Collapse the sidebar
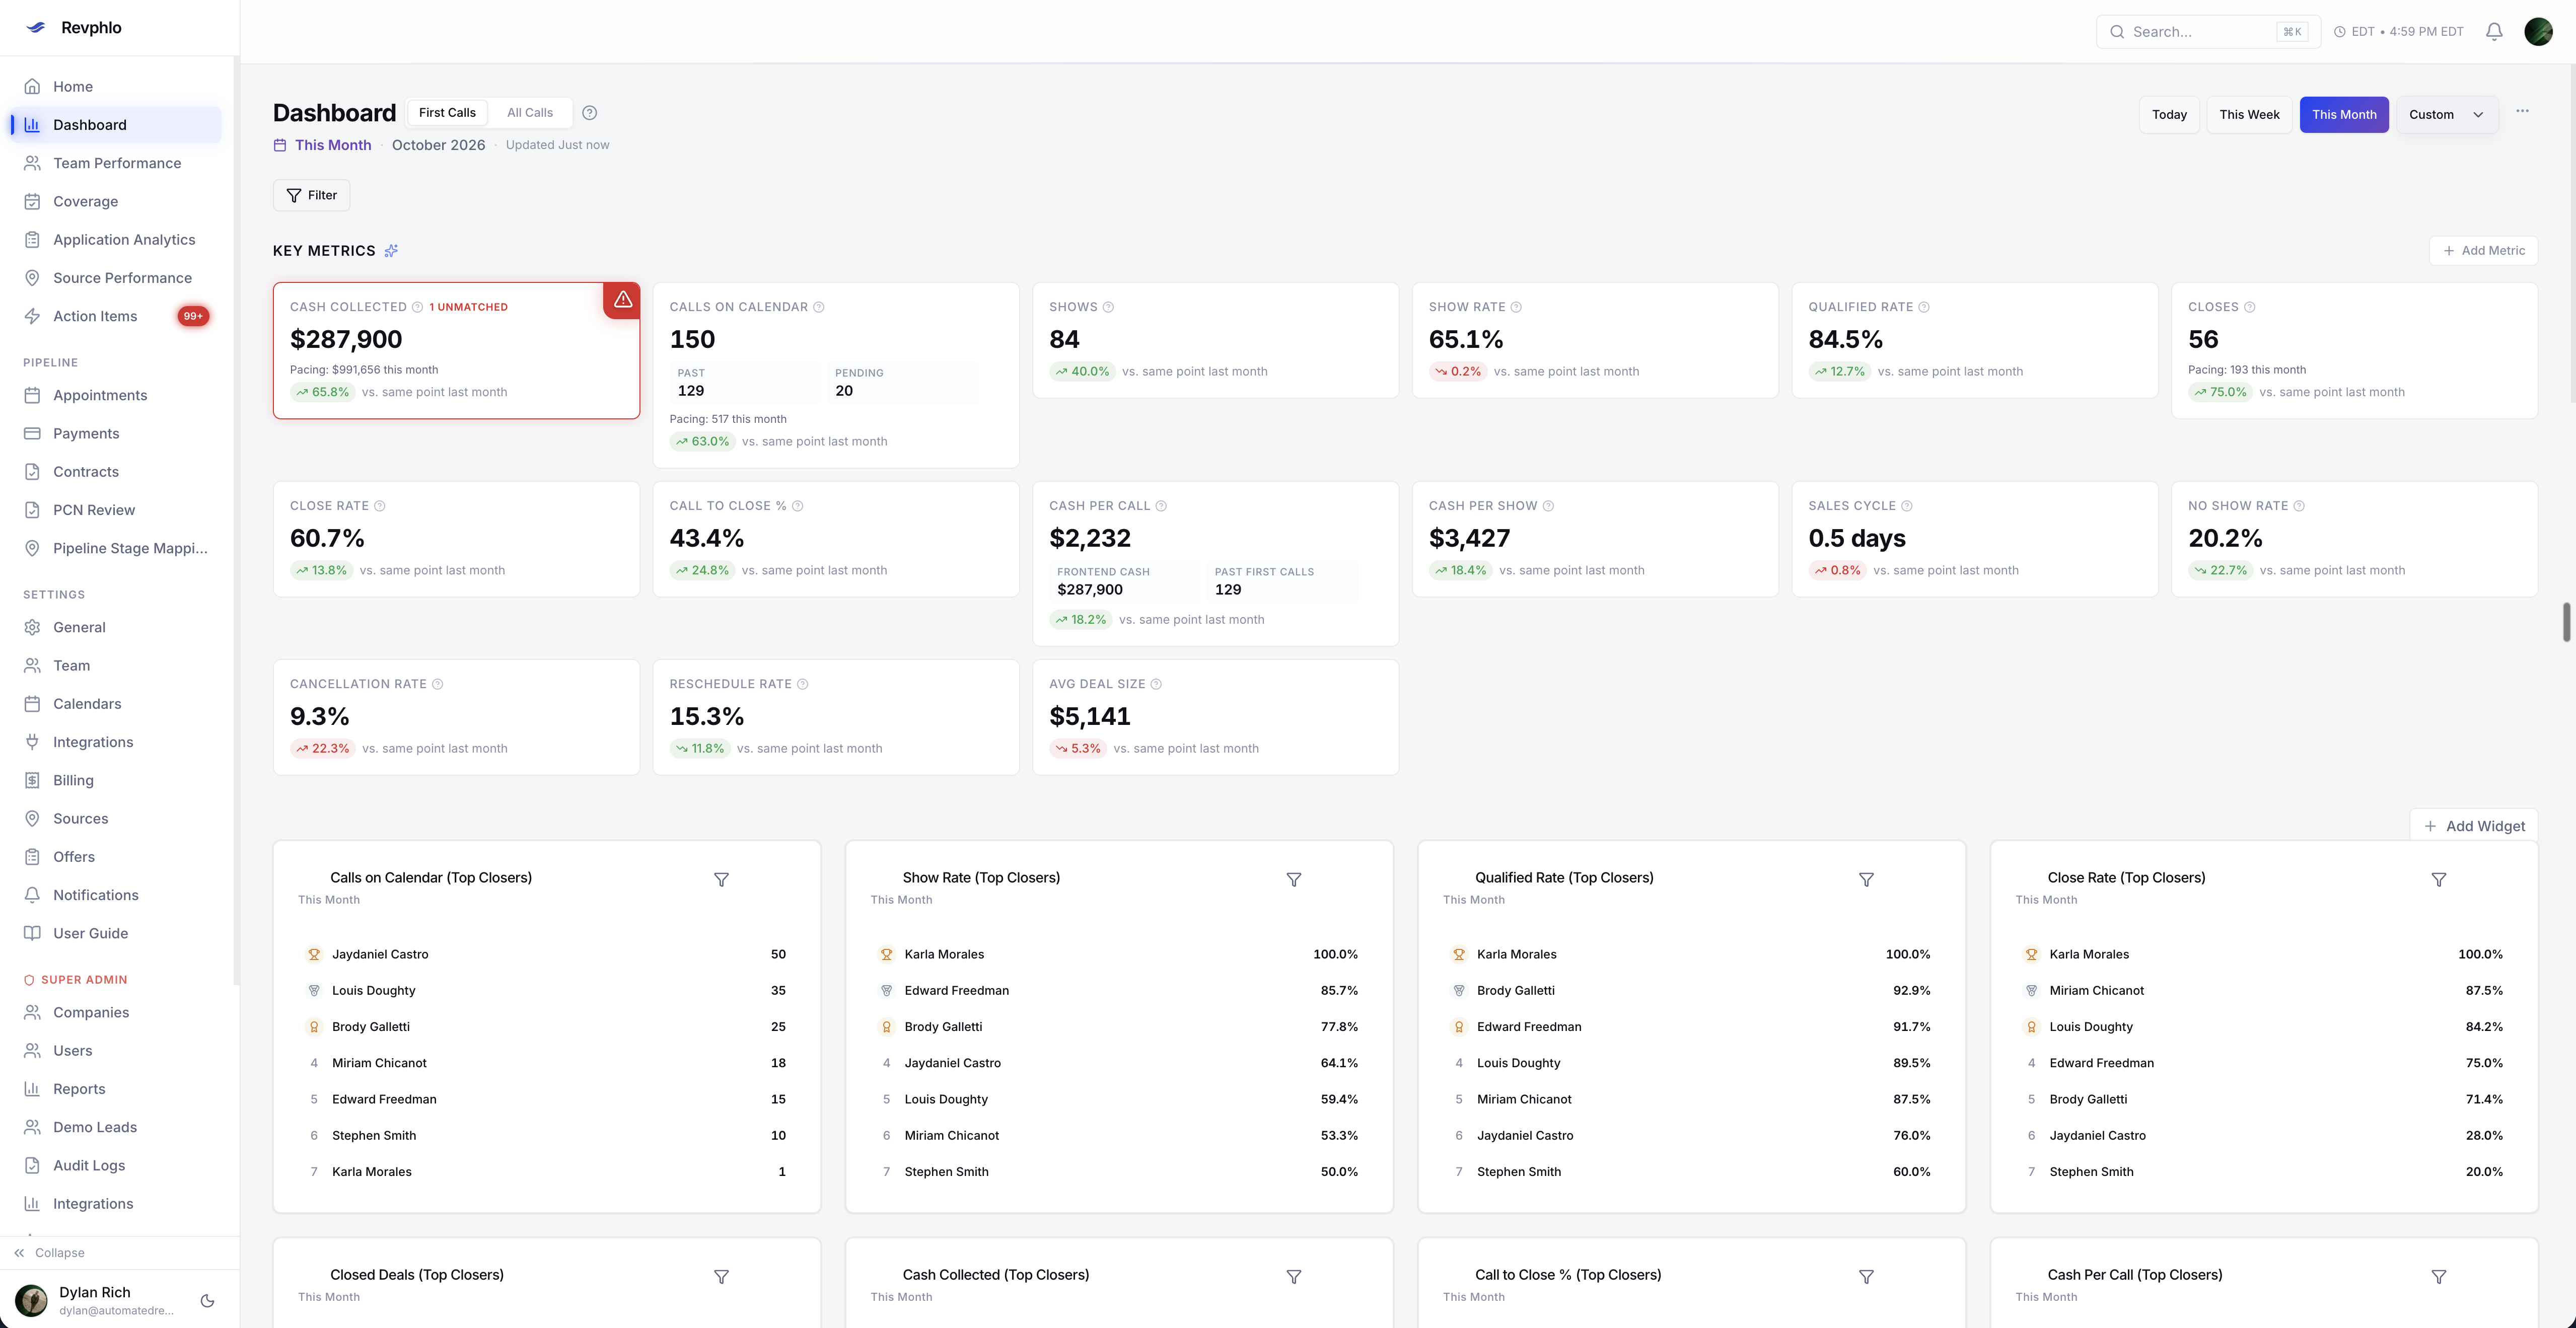This screenshot has width=2576, height=1328. [50, 1253]
